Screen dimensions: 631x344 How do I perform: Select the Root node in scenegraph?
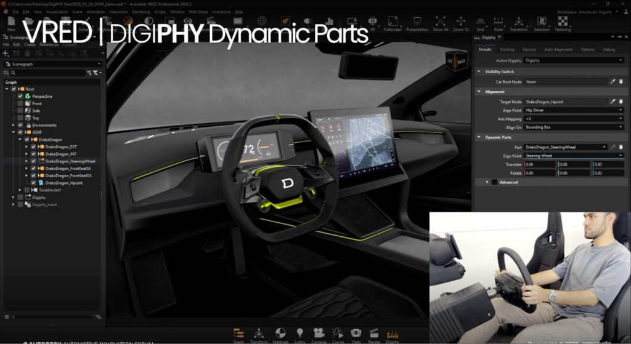[x=30, y=89]
